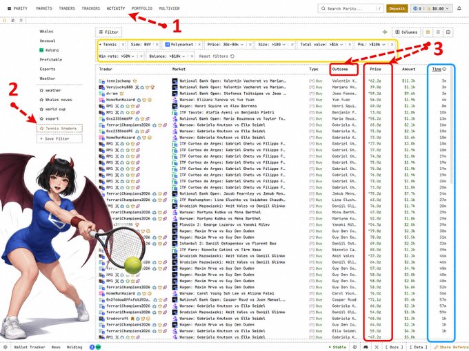
Task: Click the avatar of trader tennischamp
Action: pos(101,81)
